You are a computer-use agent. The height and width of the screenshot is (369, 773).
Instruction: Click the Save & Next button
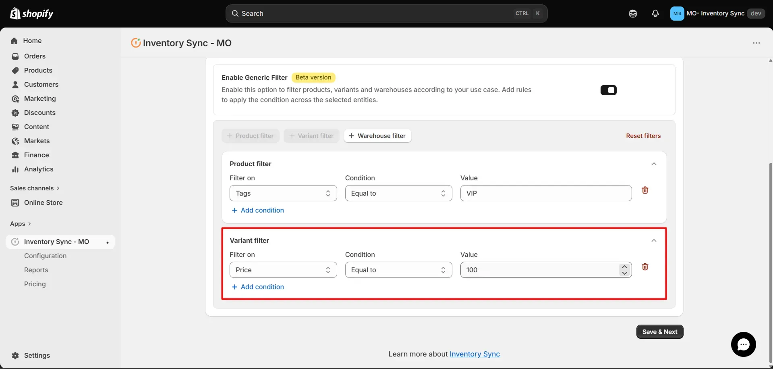click(660, 331)
